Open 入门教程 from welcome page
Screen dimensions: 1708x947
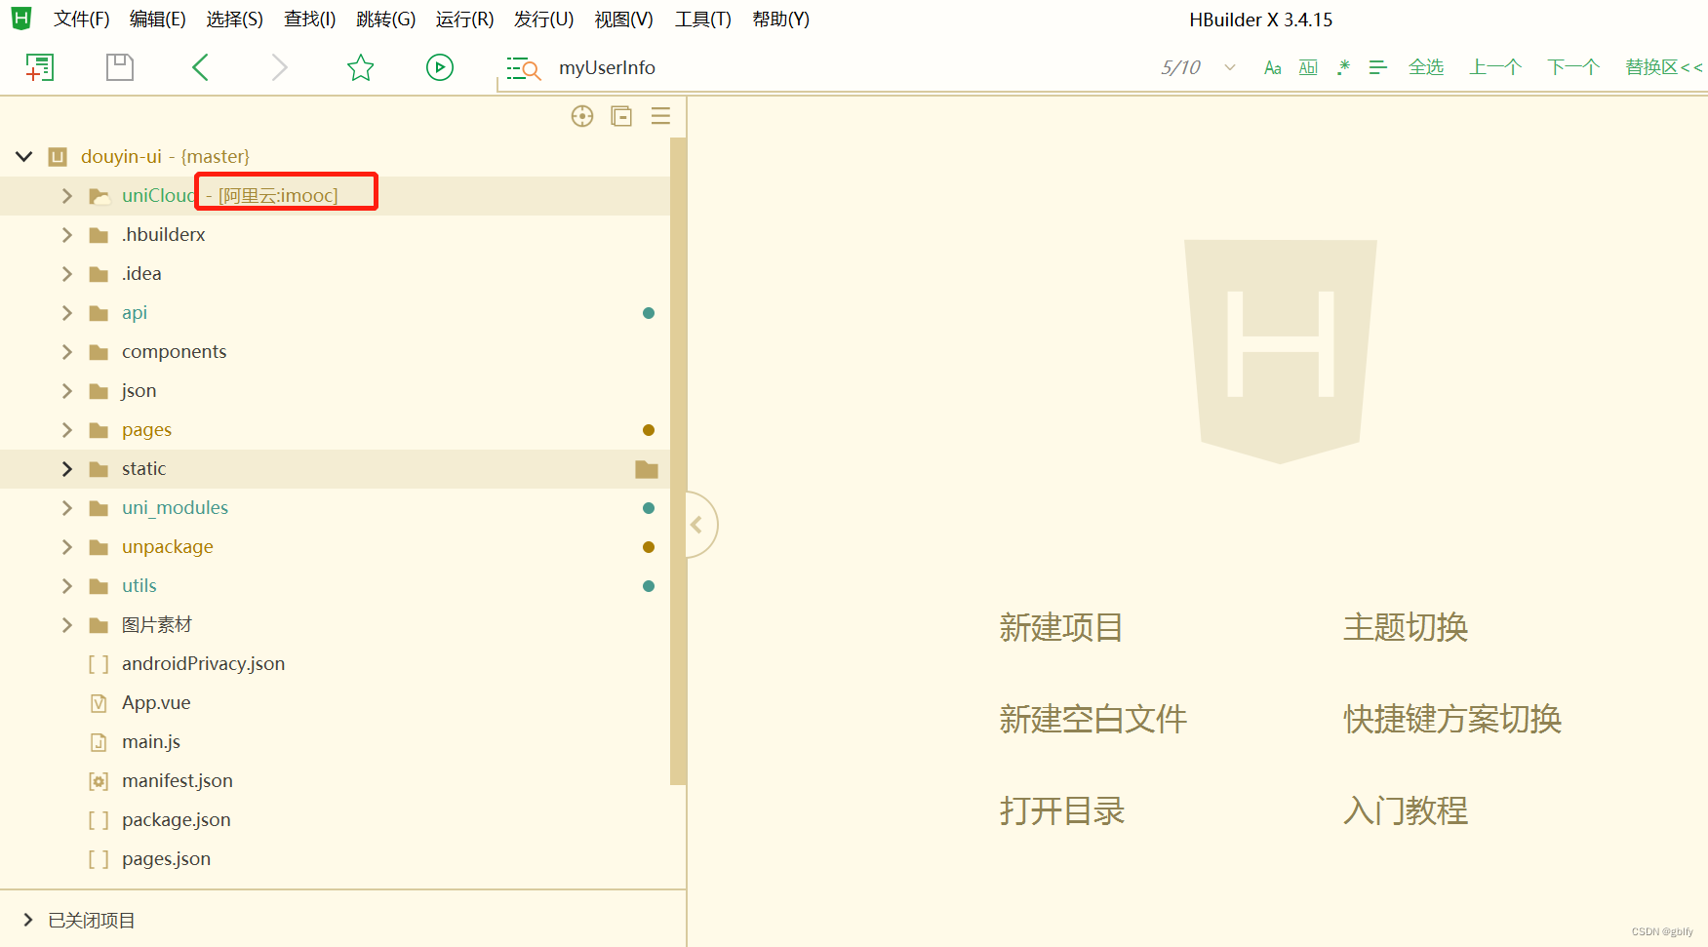point(1405,810)
